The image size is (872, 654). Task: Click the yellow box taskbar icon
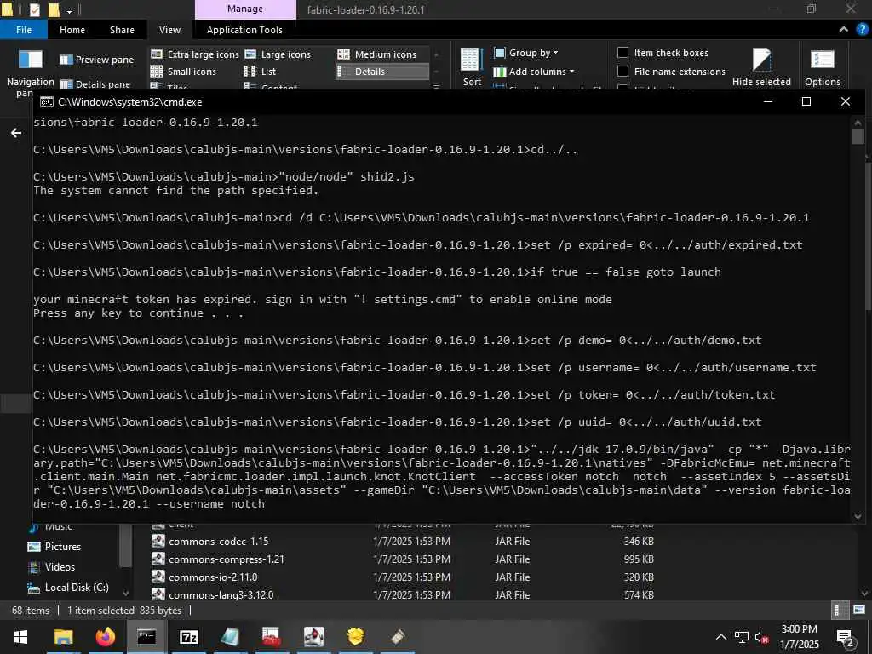[355, 637]
